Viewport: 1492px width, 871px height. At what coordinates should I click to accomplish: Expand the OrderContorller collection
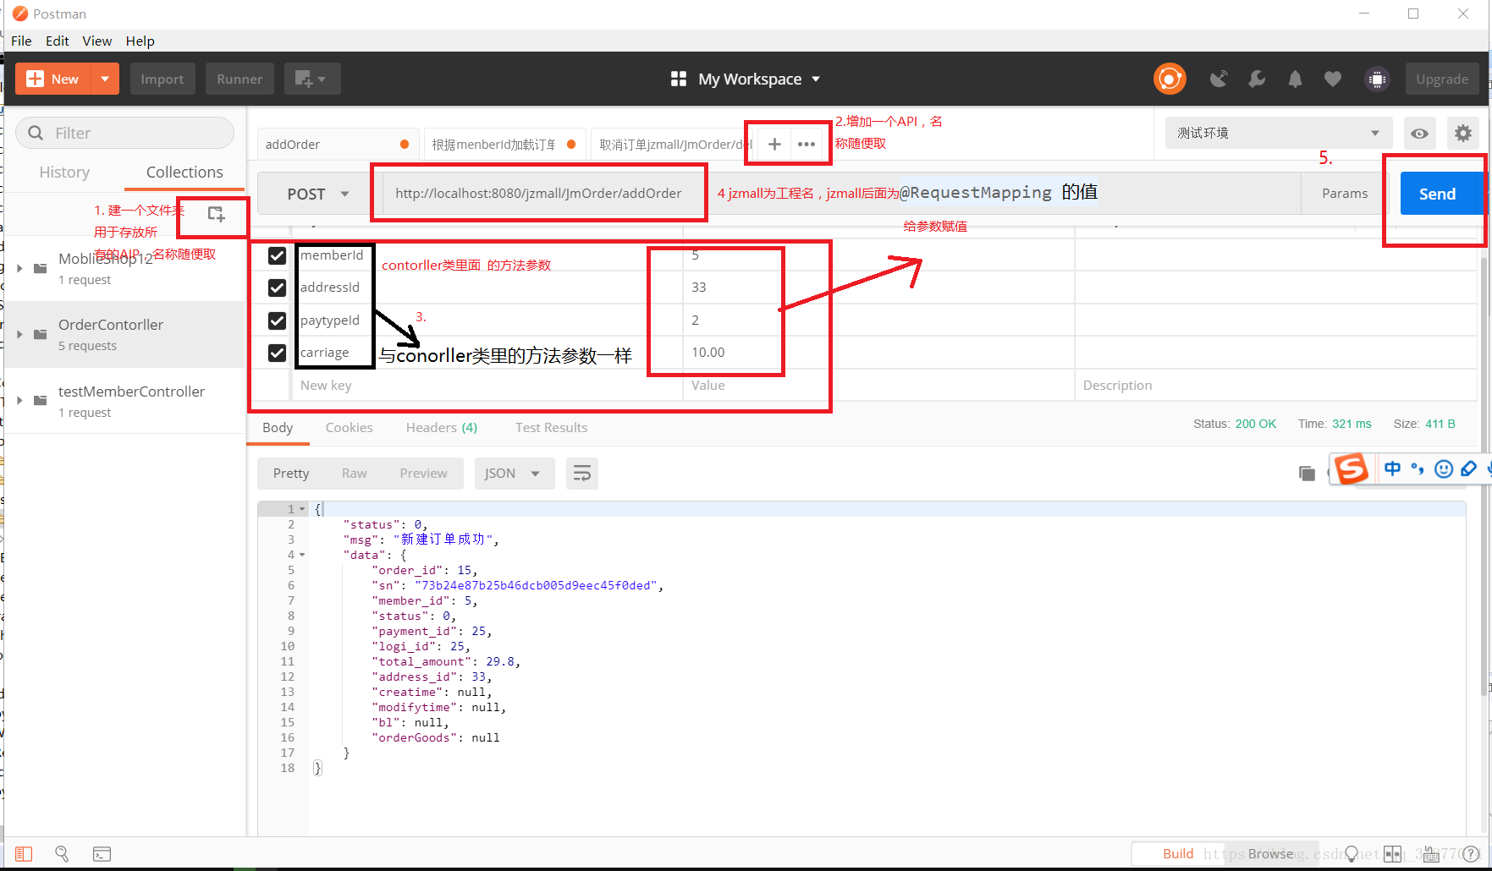pos(19,334)
